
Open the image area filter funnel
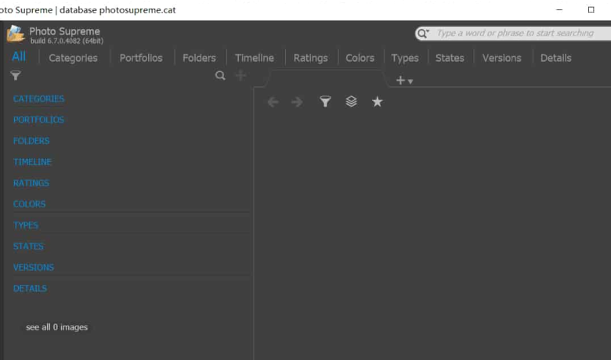tap(325, 102)
